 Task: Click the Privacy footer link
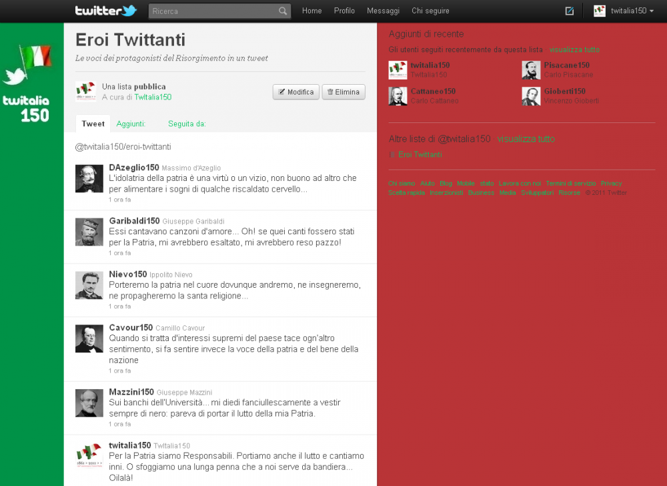point(611,184)
